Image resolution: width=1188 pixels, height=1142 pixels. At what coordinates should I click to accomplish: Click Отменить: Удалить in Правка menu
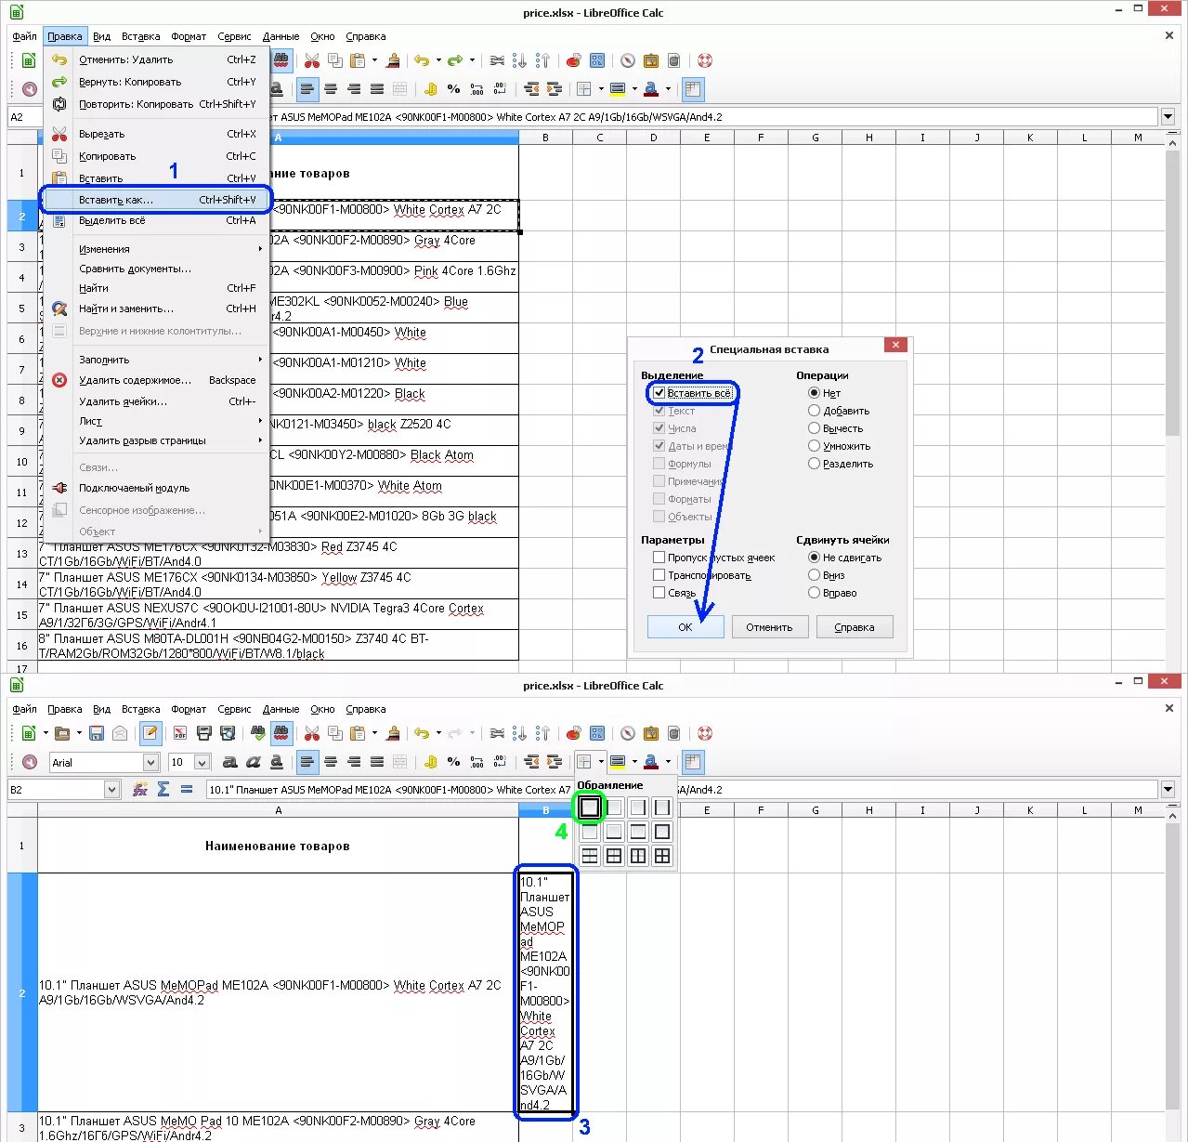[155, 59]
